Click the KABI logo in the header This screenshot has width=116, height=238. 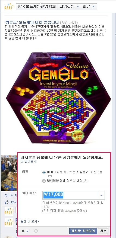point(8,6)
